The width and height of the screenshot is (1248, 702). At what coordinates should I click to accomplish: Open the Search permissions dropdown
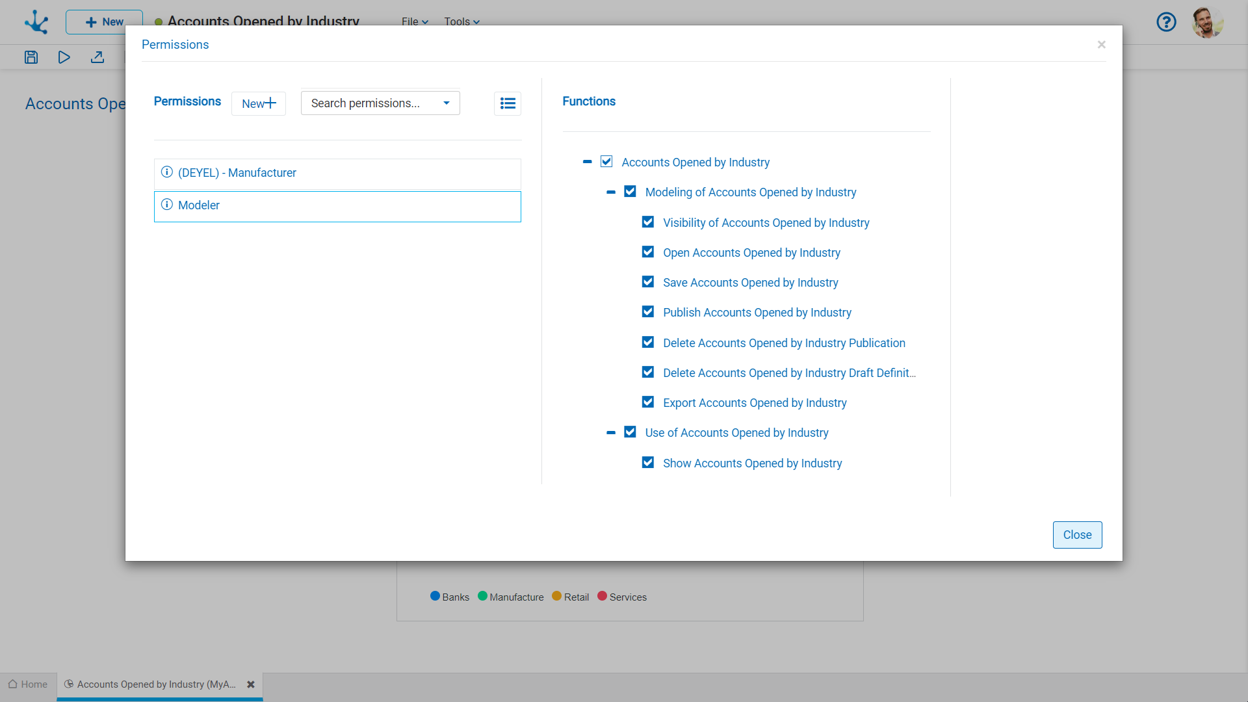(x=380, y=103)
